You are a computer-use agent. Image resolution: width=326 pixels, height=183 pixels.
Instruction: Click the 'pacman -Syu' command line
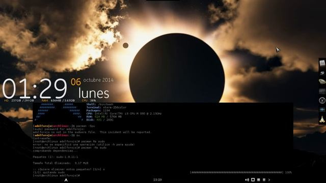64,126
